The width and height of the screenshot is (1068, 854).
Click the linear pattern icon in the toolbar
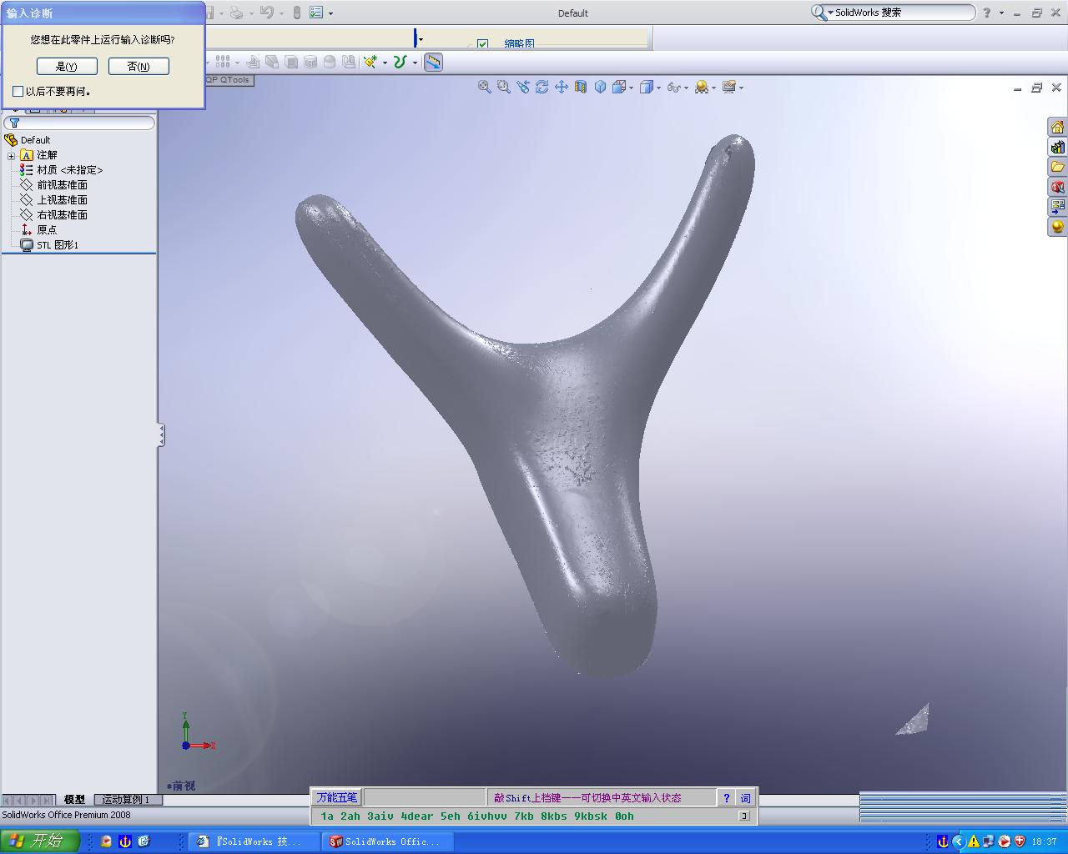[223, 62]
